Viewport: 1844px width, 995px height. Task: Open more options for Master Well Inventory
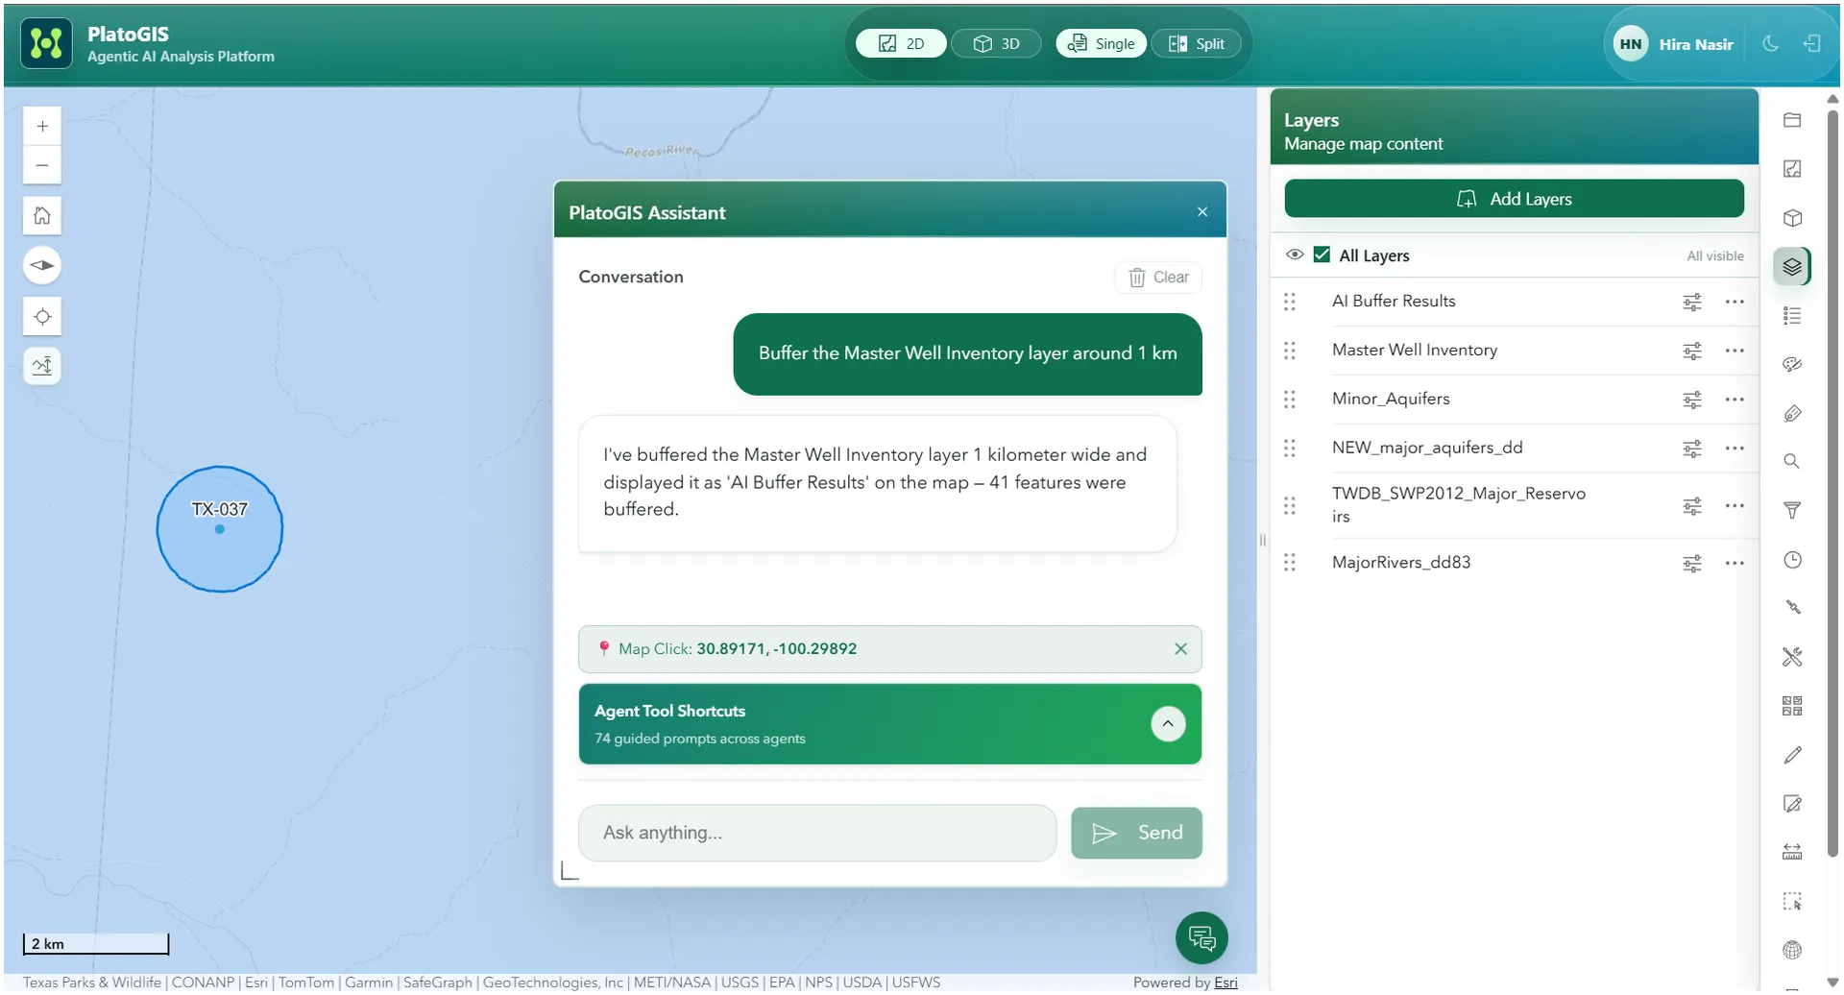[x=1735, y=351]
